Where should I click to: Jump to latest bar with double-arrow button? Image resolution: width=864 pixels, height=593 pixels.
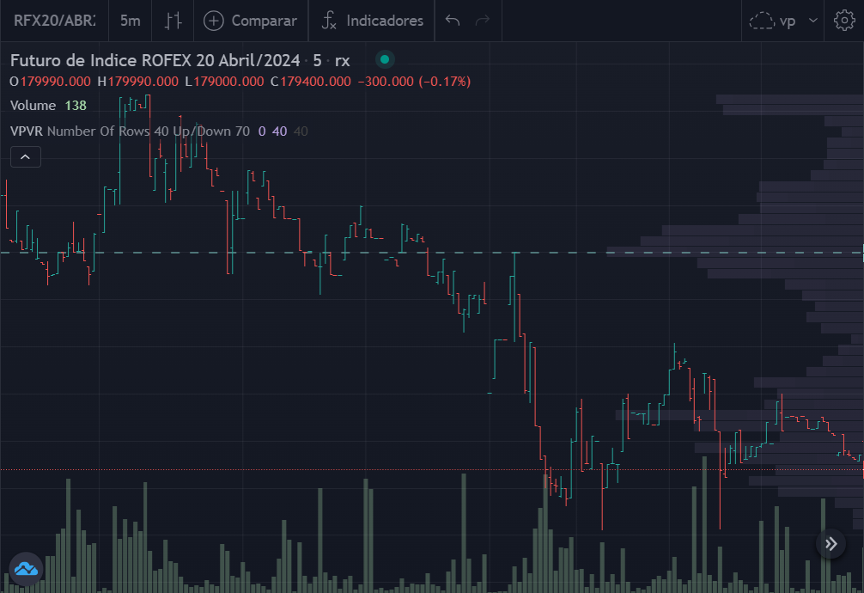click(831, 544)
